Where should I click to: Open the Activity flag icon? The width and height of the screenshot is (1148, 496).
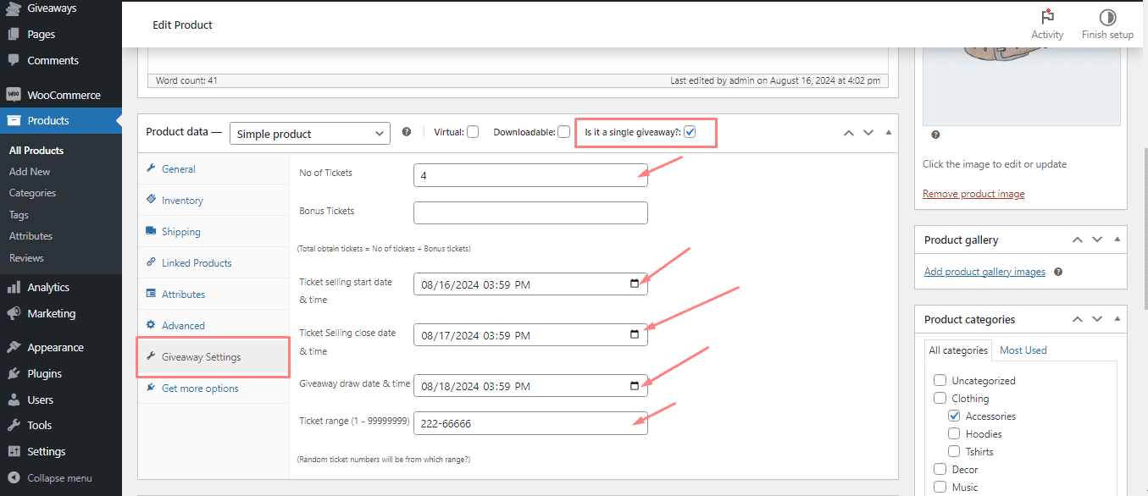pyautogui.click(x=1047, y=17)
